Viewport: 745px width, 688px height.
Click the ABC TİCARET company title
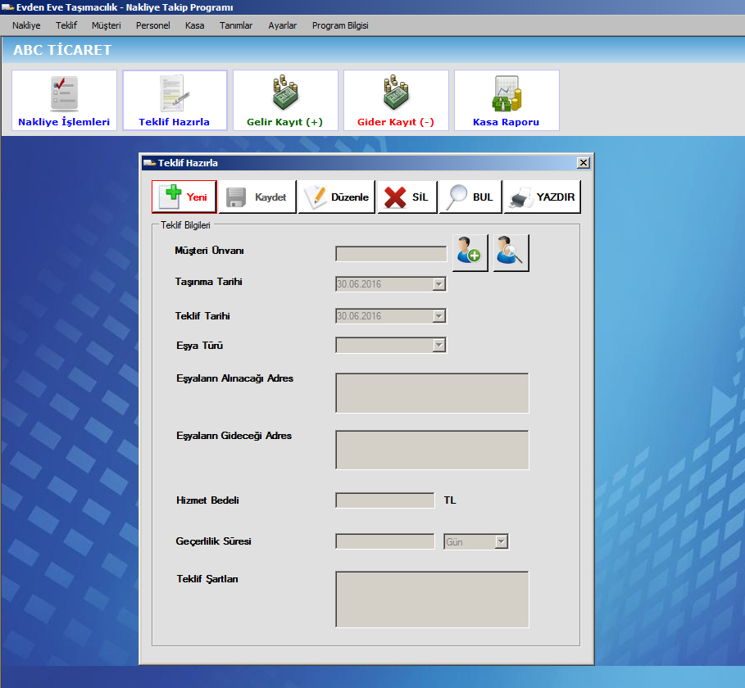(x=62, y=50)
